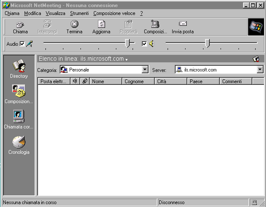Sort by Città column header
266x207 pixels.
point(171,81)
